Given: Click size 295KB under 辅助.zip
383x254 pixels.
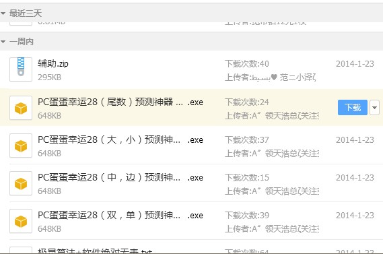Looking at the screenshot, I should coord(49,77).
